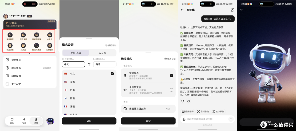Tap the robot assistant icon in bottom bar
Screen dimensions: 296x131
click(50, 122)
